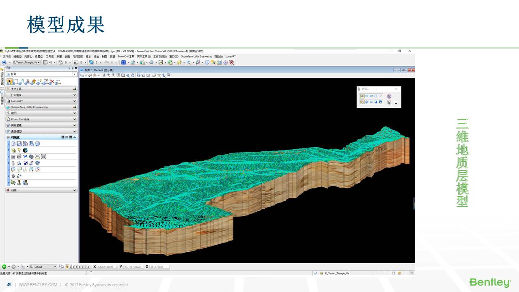Image resolution: width=519 pixels, height=292 pixels.
Task: Expand the 打印准备 task group
Action: (x=41, y=95)
